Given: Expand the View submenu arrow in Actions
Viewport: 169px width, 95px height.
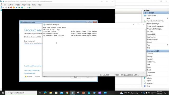Looking at the screenshot, I should point(167,45).
